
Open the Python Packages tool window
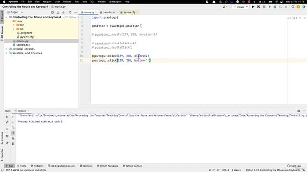(107, 166)
